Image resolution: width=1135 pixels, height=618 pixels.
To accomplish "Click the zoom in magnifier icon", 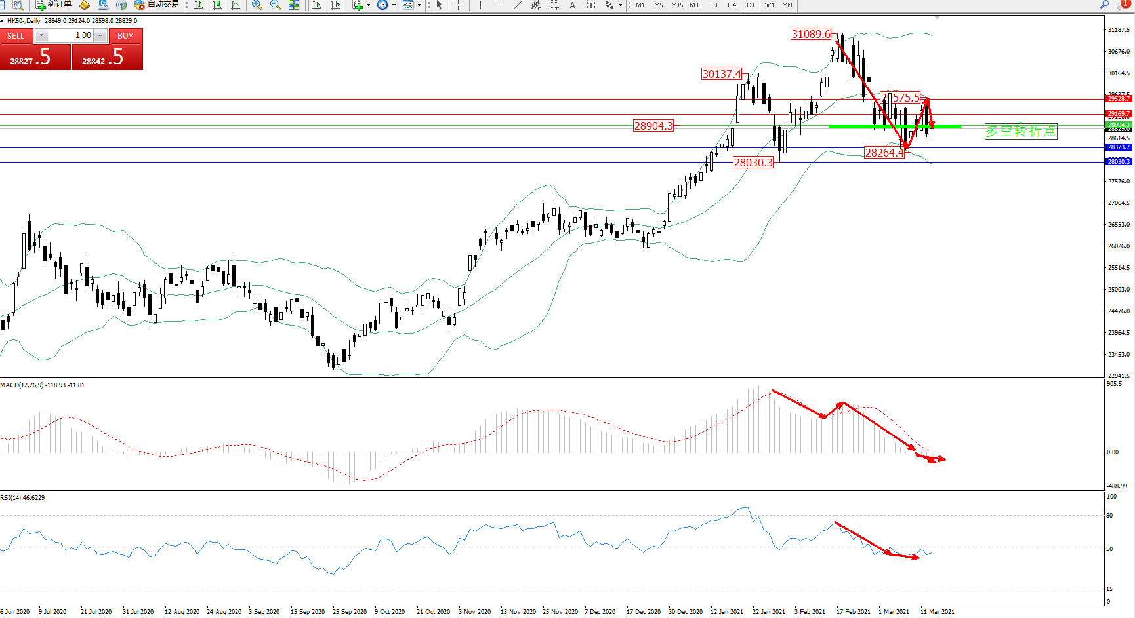I will click(257, 5).
